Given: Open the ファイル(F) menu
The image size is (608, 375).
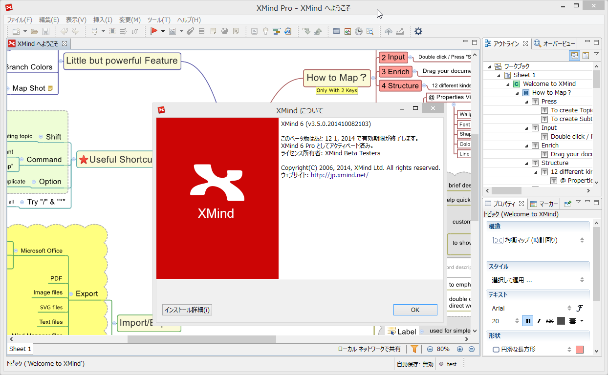Looking at the screenshot, I should (19, 20).
